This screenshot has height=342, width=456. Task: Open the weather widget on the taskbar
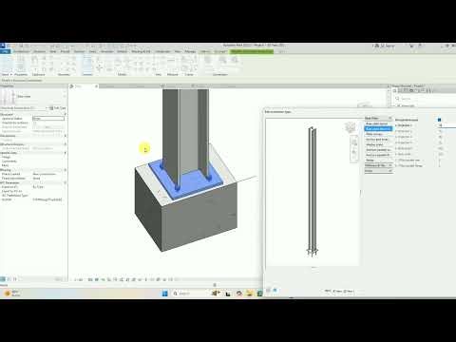click(12, 294)
